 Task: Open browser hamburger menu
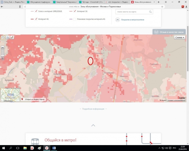[x=166, y=2]
